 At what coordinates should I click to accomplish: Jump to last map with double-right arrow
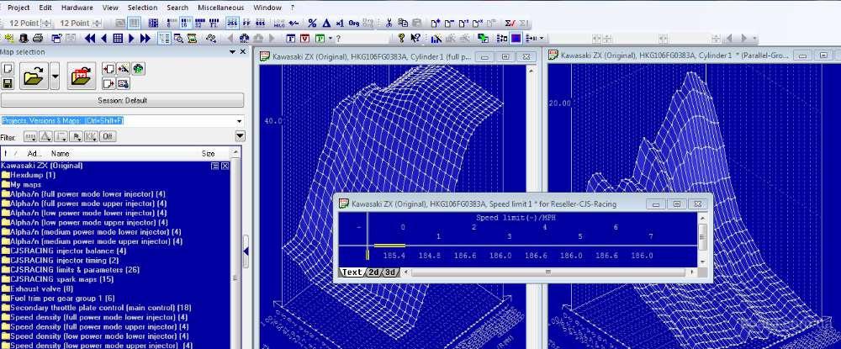(145, 38)
